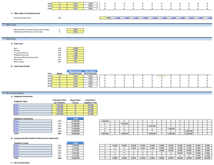Select the Professional Services value cell
This screenshot has width=214, height=165.
pos(75,55)
